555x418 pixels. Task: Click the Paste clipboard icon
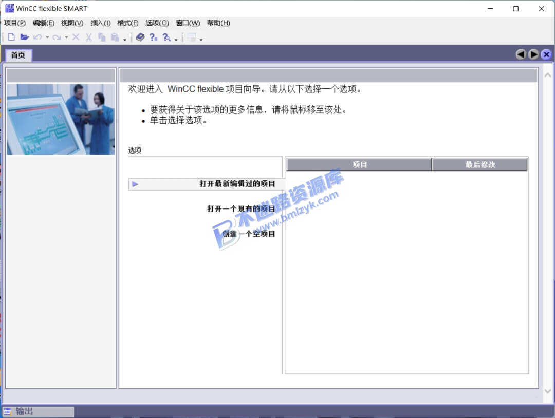tap(115, 37)
